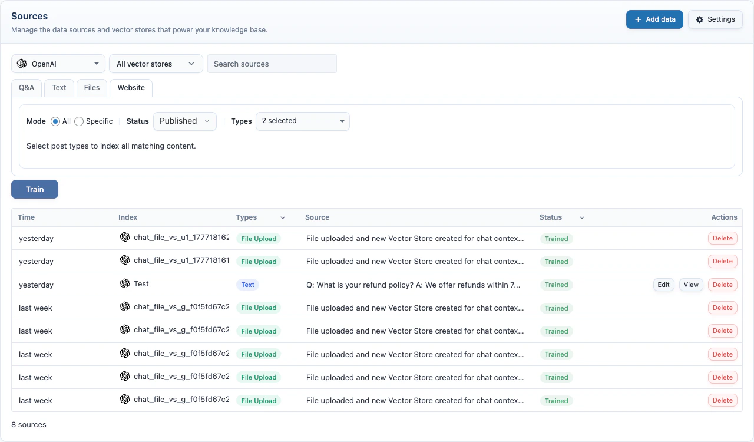This screenshot has height=442, width=754.
Task: Open the Published status dropdown
Action: point(184,121)
